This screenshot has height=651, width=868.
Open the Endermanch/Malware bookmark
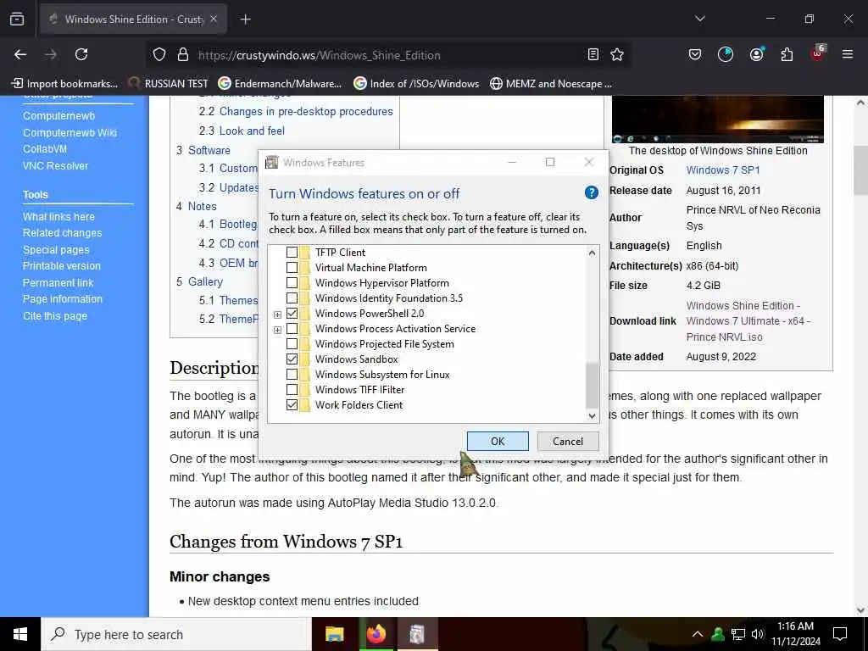280,84
